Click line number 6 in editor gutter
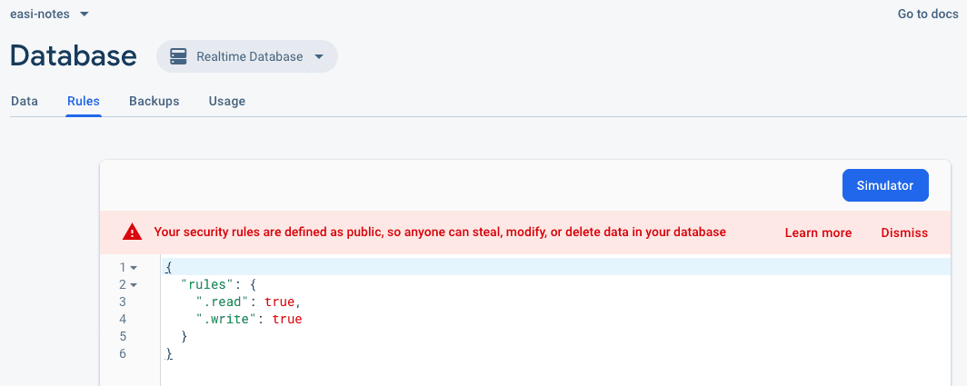The width and height of the screenshot is (967, 386). click(123, 353)
